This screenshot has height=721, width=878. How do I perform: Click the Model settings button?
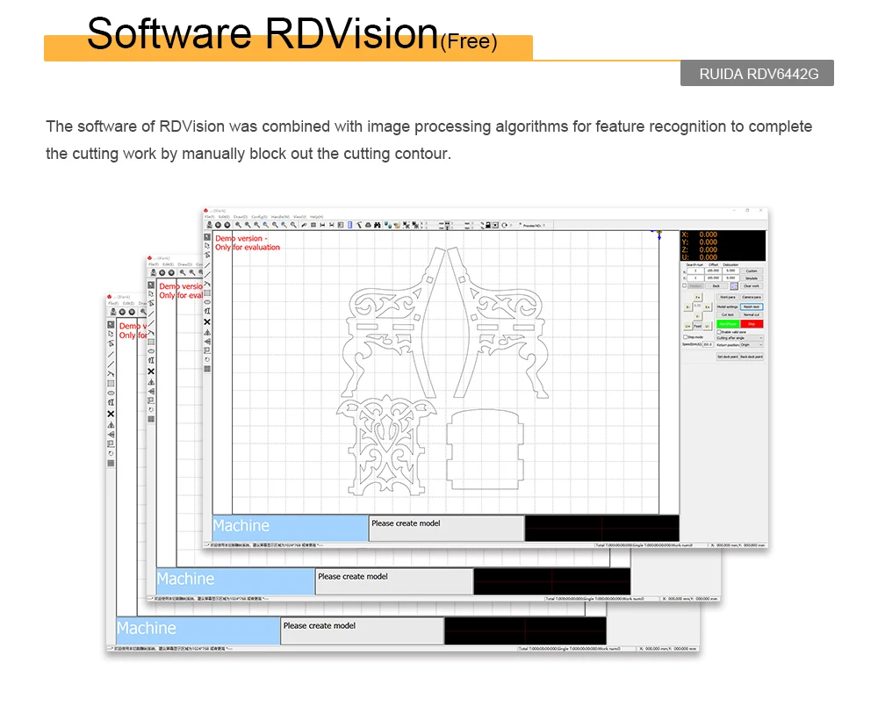coord(727,307)
